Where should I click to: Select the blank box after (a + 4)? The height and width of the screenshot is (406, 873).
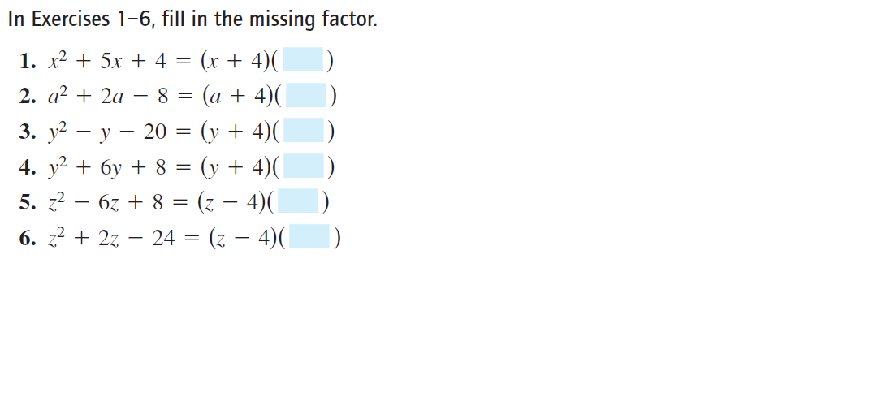click(x=305, y=95)
